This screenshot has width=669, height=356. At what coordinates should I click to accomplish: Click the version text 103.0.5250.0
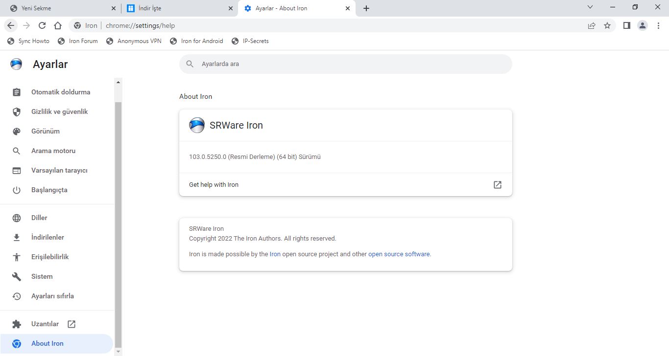(x=255, y=157)
